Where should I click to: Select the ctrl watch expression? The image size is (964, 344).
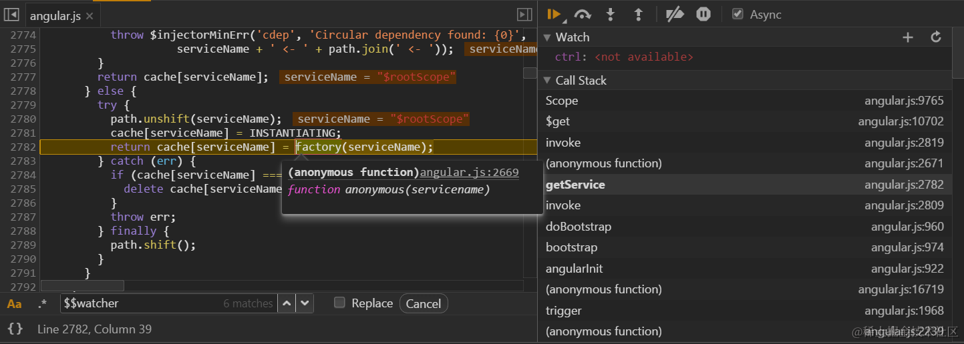pyautogui.click(x=624, y=57)
